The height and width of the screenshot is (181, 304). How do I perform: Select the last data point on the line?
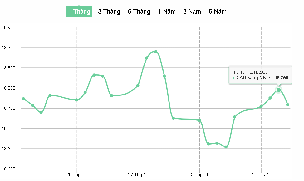coord(287,104)
